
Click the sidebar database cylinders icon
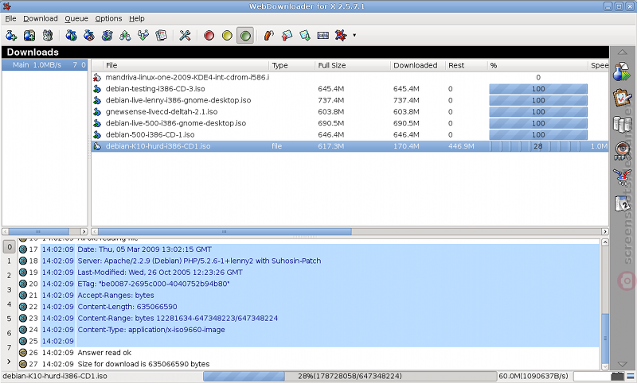pos(623,124)
